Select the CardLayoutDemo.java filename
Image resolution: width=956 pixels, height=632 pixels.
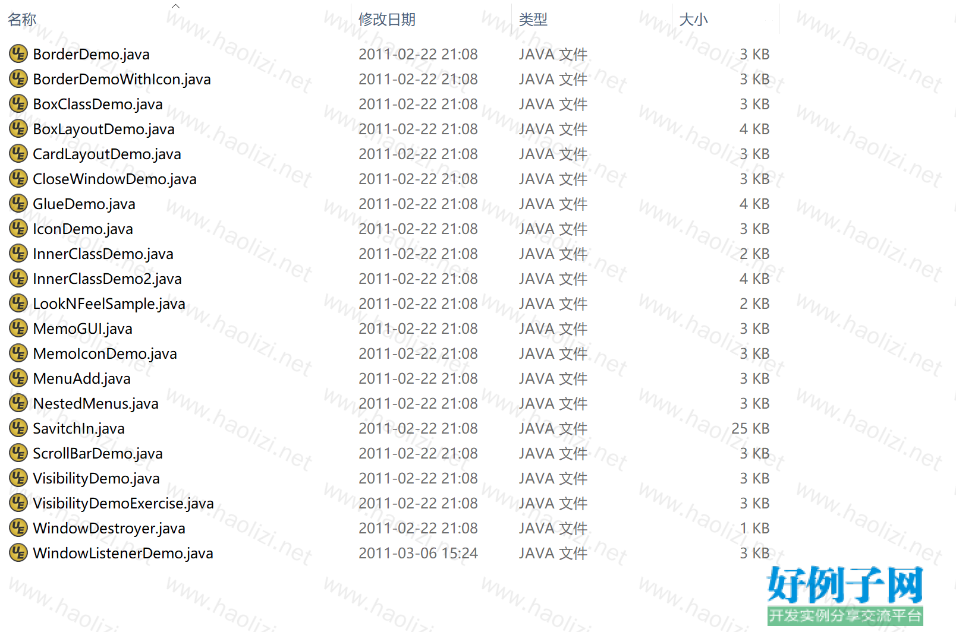[107, 154]
